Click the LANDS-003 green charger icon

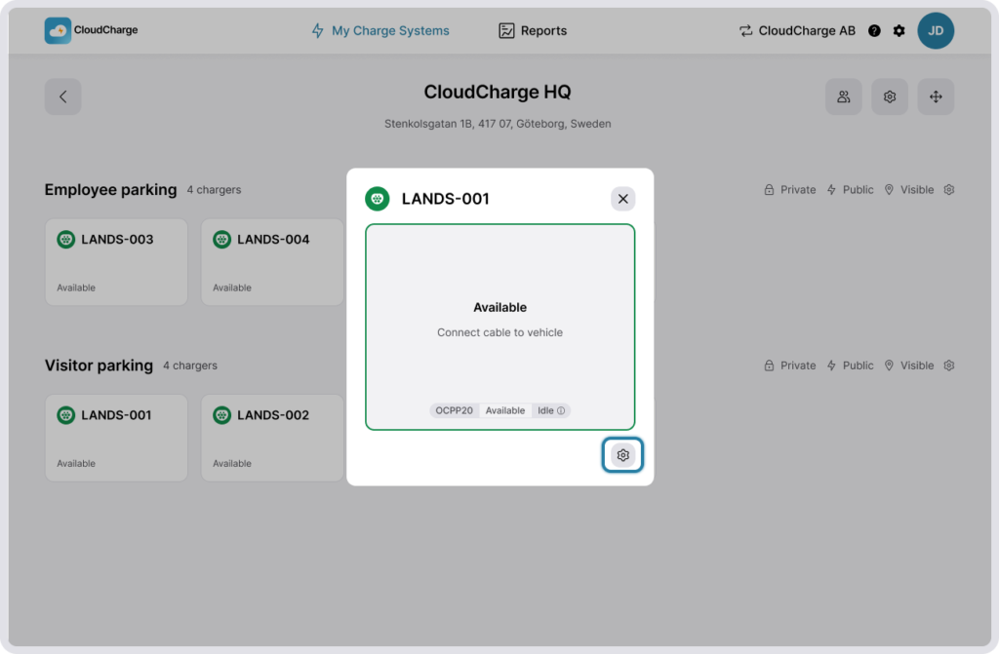[x=65, y=240]
